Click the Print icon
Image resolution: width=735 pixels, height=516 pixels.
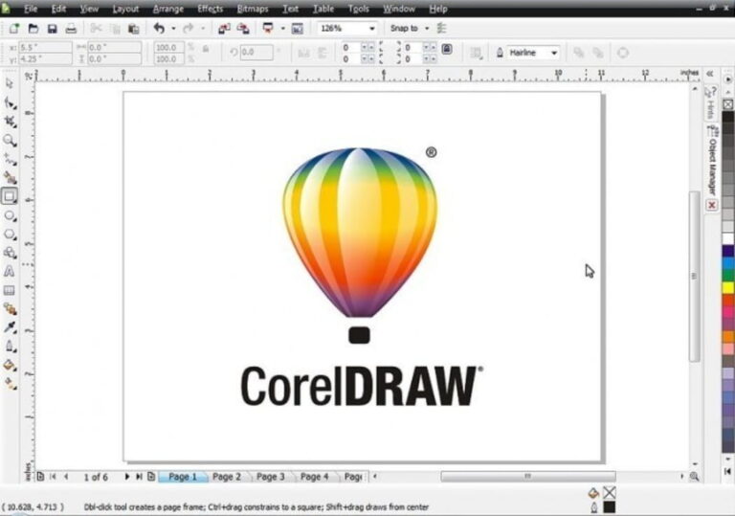click(71, 29)
